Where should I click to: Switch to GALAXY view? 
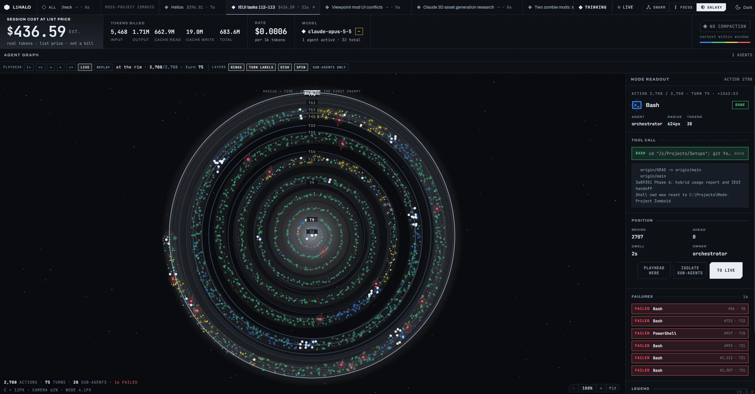click(711, 7)
